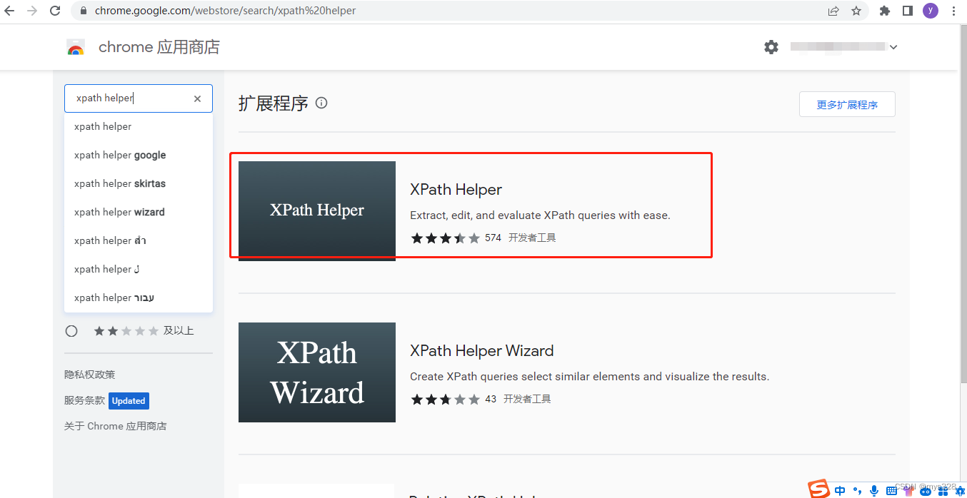Click the microphone voice input icon
967x498 pixels.
tap(873, 490)
